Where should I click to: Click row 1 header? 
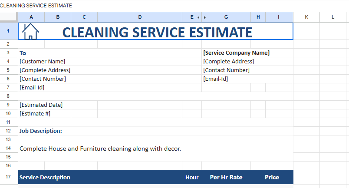[9, 31]
